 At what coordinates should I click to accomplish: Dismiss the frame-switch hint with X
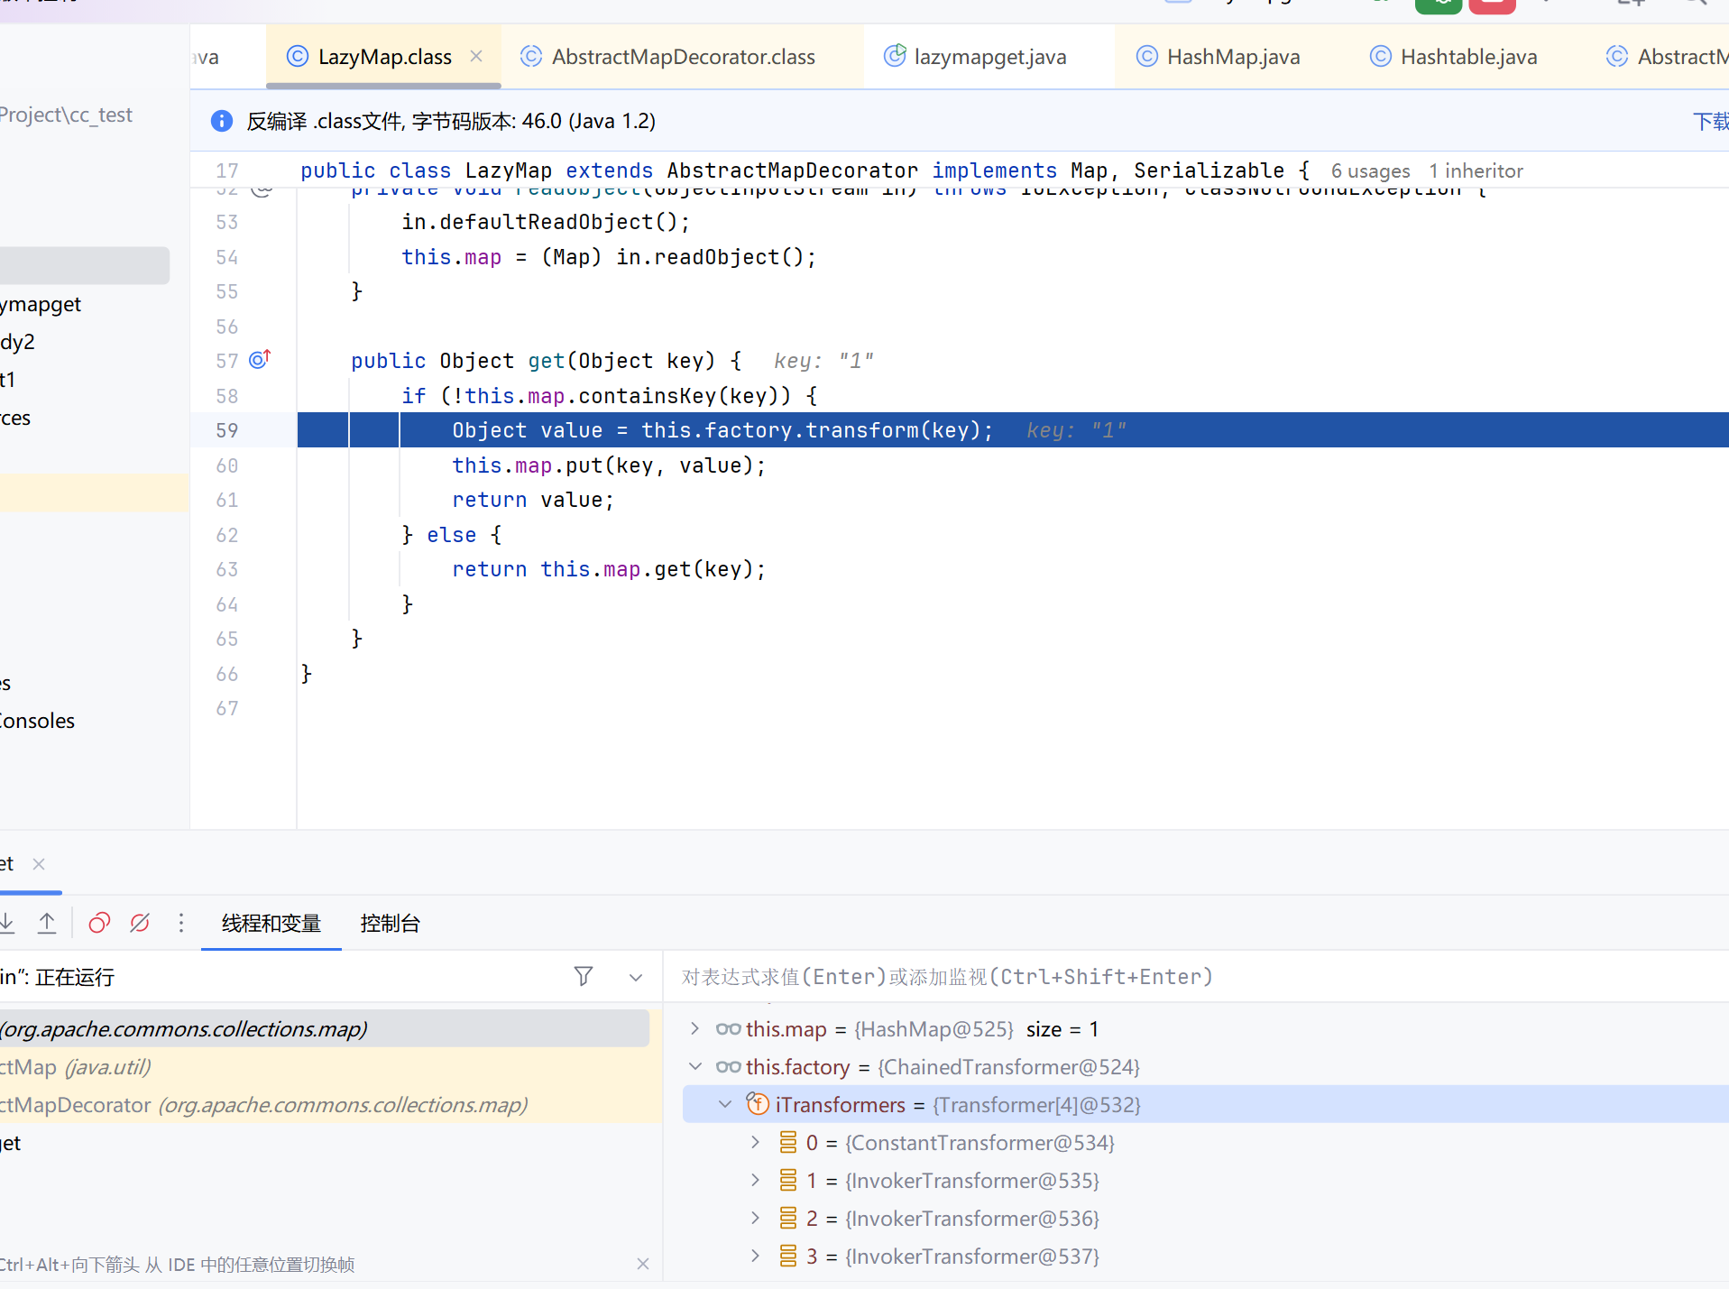point(643,1264)
